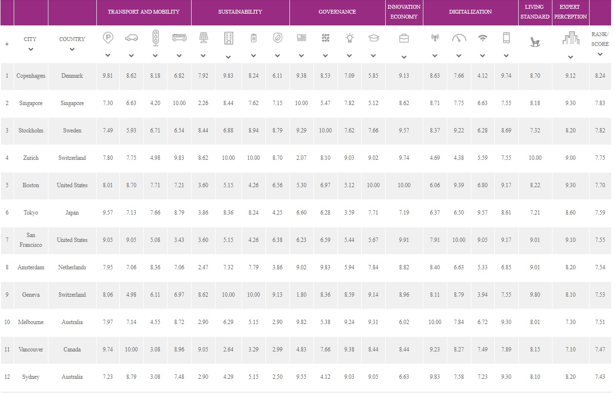615x393 pixels.
Task: Sort by Rank/Score using its arrow
Action: 600,54
